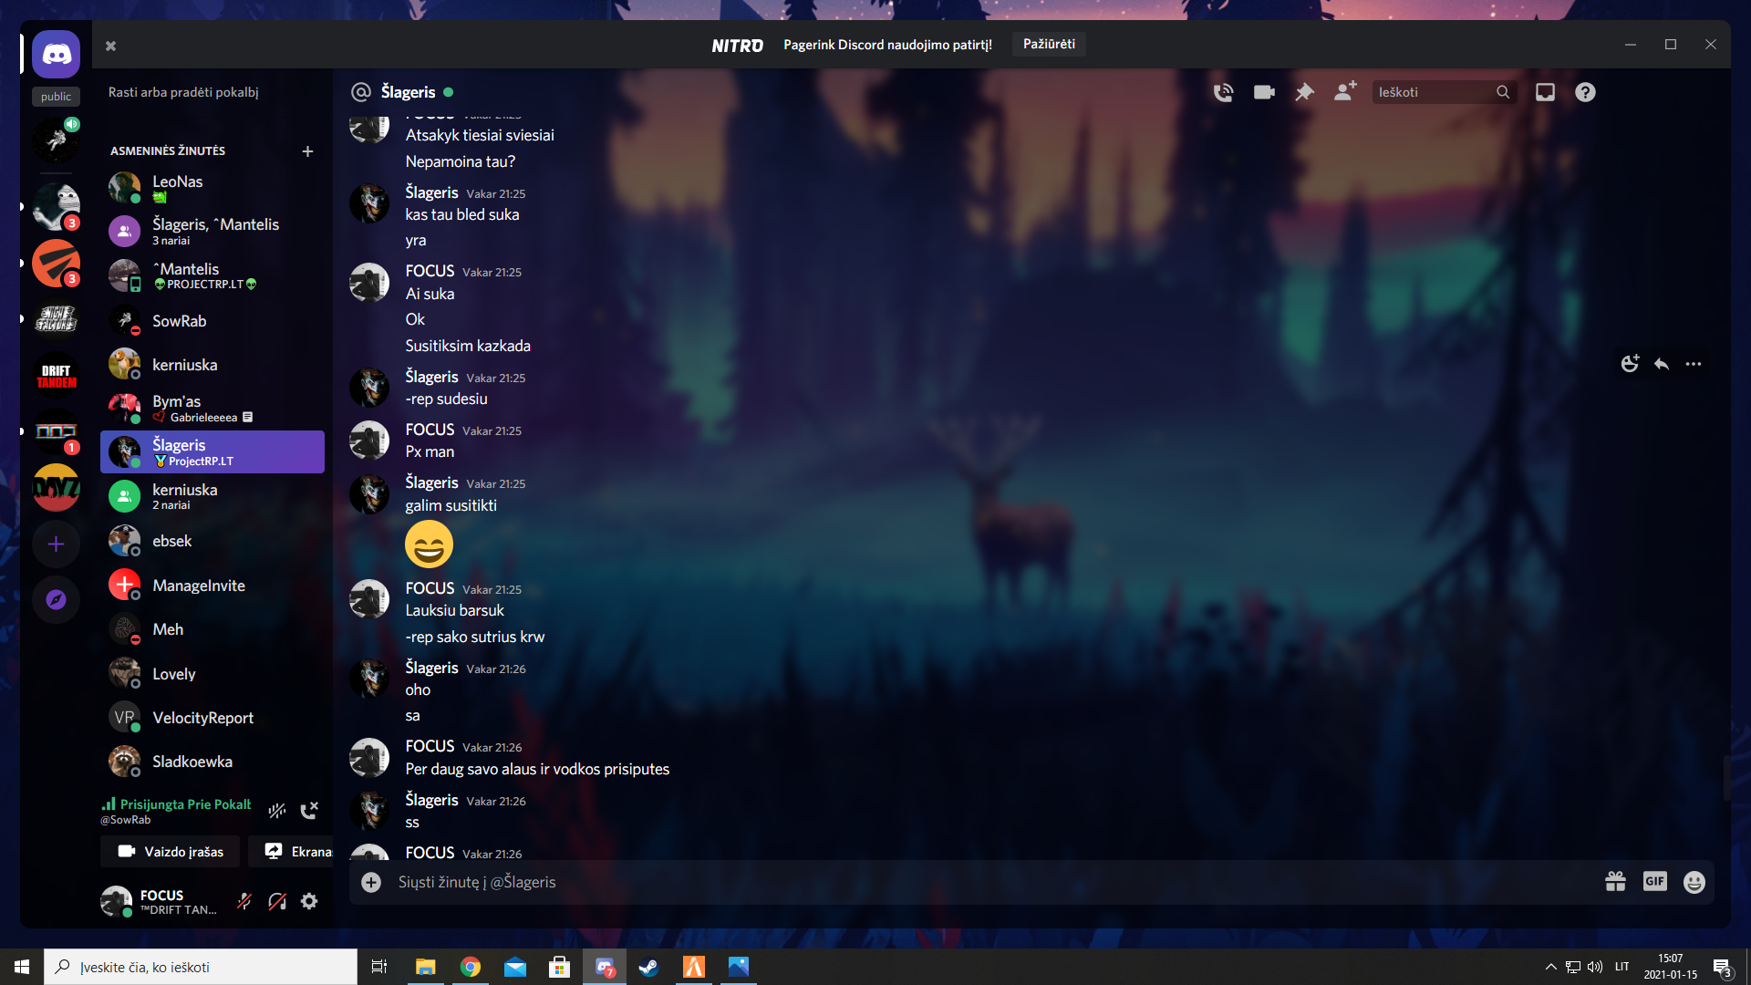Toggle headphone deafen
Screen dimensions: 1751x985
tap(277, 901)
